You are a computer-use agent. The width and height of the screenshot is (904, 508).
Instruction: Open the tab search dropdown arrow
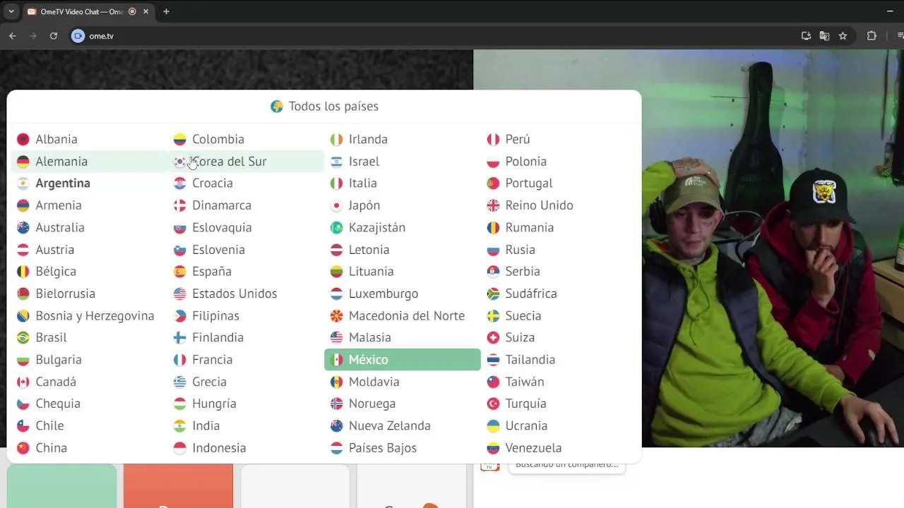coord(11,11)
